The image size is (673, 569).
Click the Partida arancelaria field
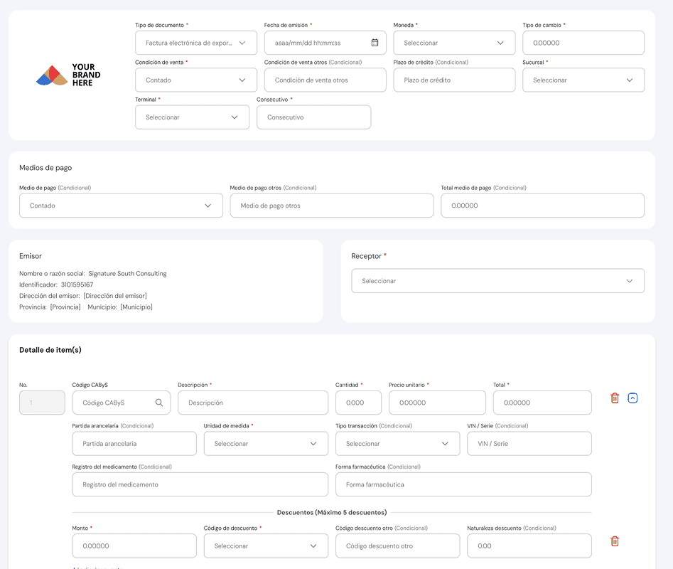click(134, 444)
